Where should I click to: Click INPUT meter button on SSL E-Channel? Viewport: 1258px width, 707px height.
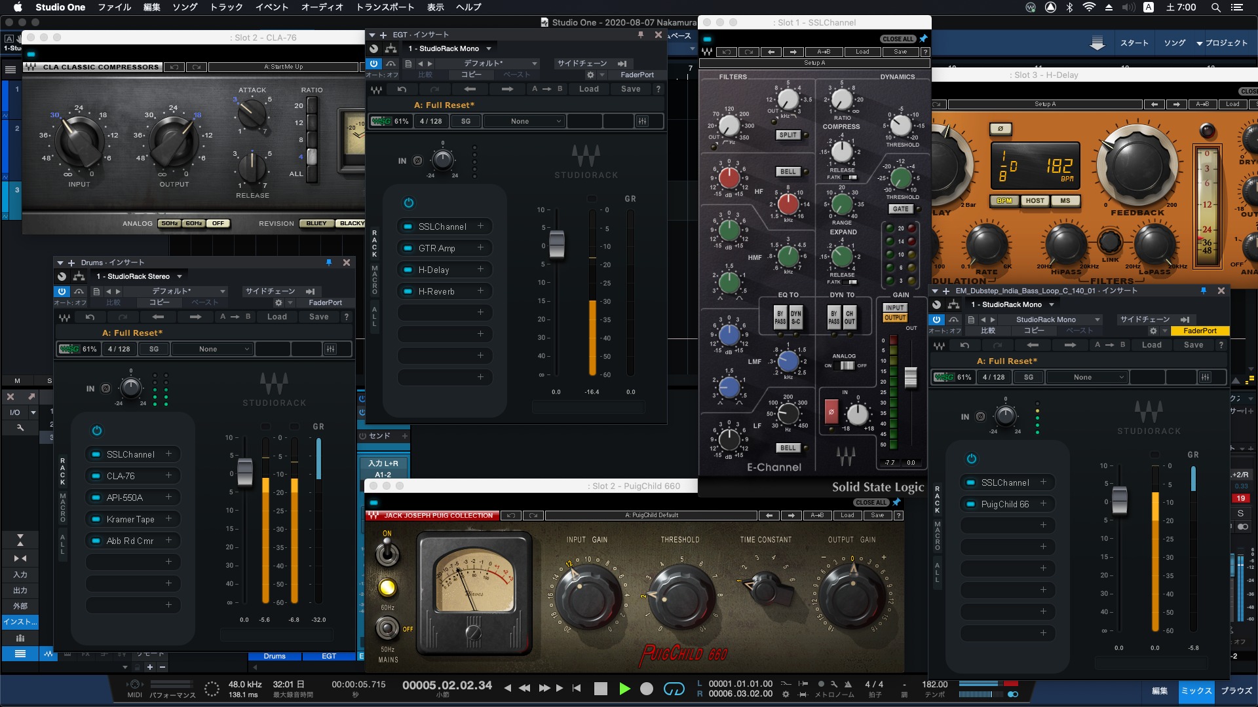(x=894, y=308)
